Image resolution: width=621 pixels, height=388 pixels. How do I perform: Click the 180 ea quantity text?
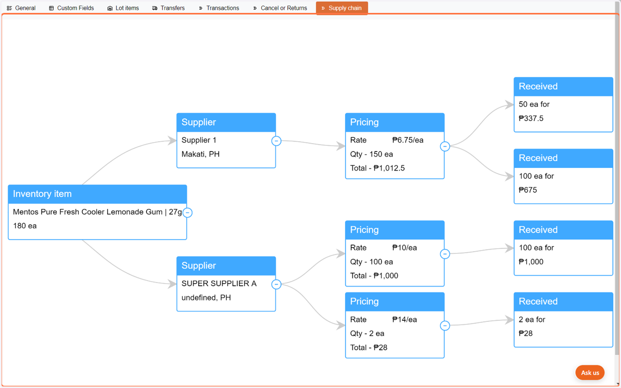click(x=25, y=226)
